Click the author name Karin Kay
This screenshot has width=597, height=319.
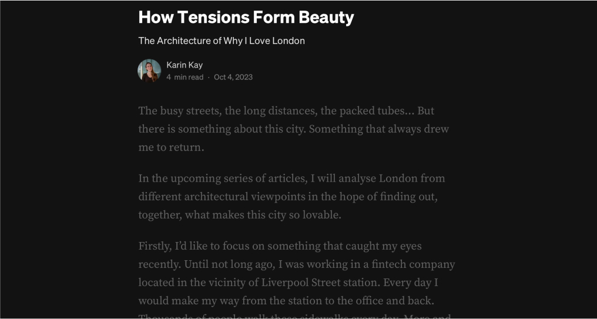[185, 65]
